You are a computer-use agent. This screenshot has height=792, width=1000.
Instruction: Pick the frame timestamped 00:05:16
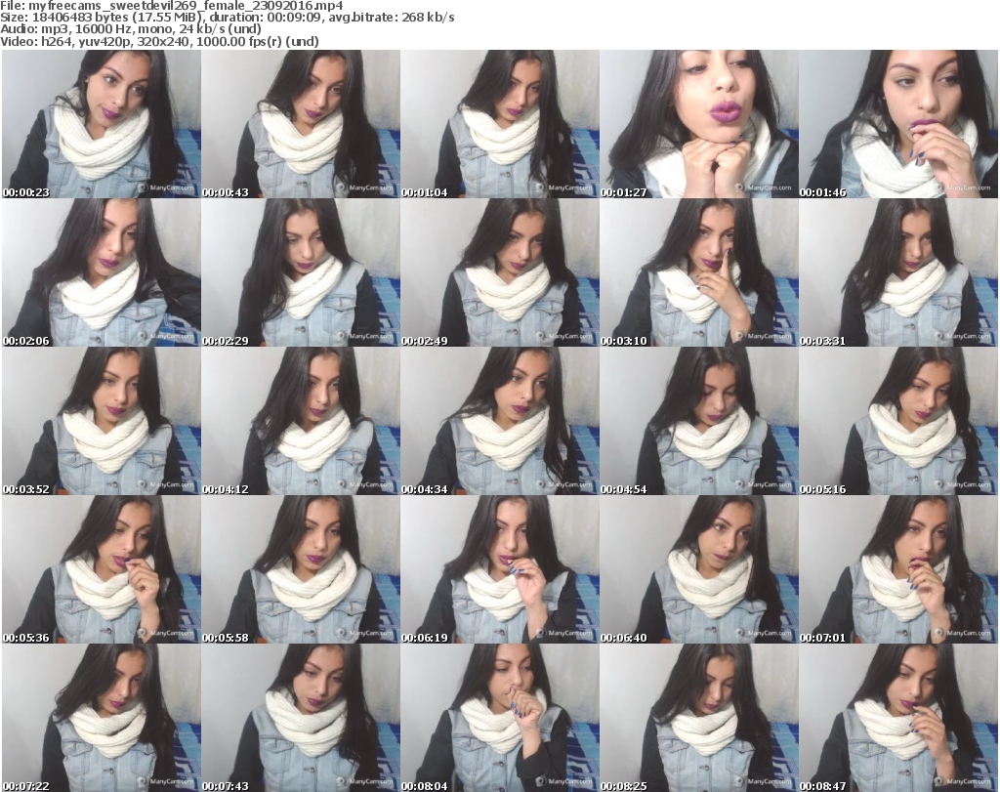click(898, 422)
